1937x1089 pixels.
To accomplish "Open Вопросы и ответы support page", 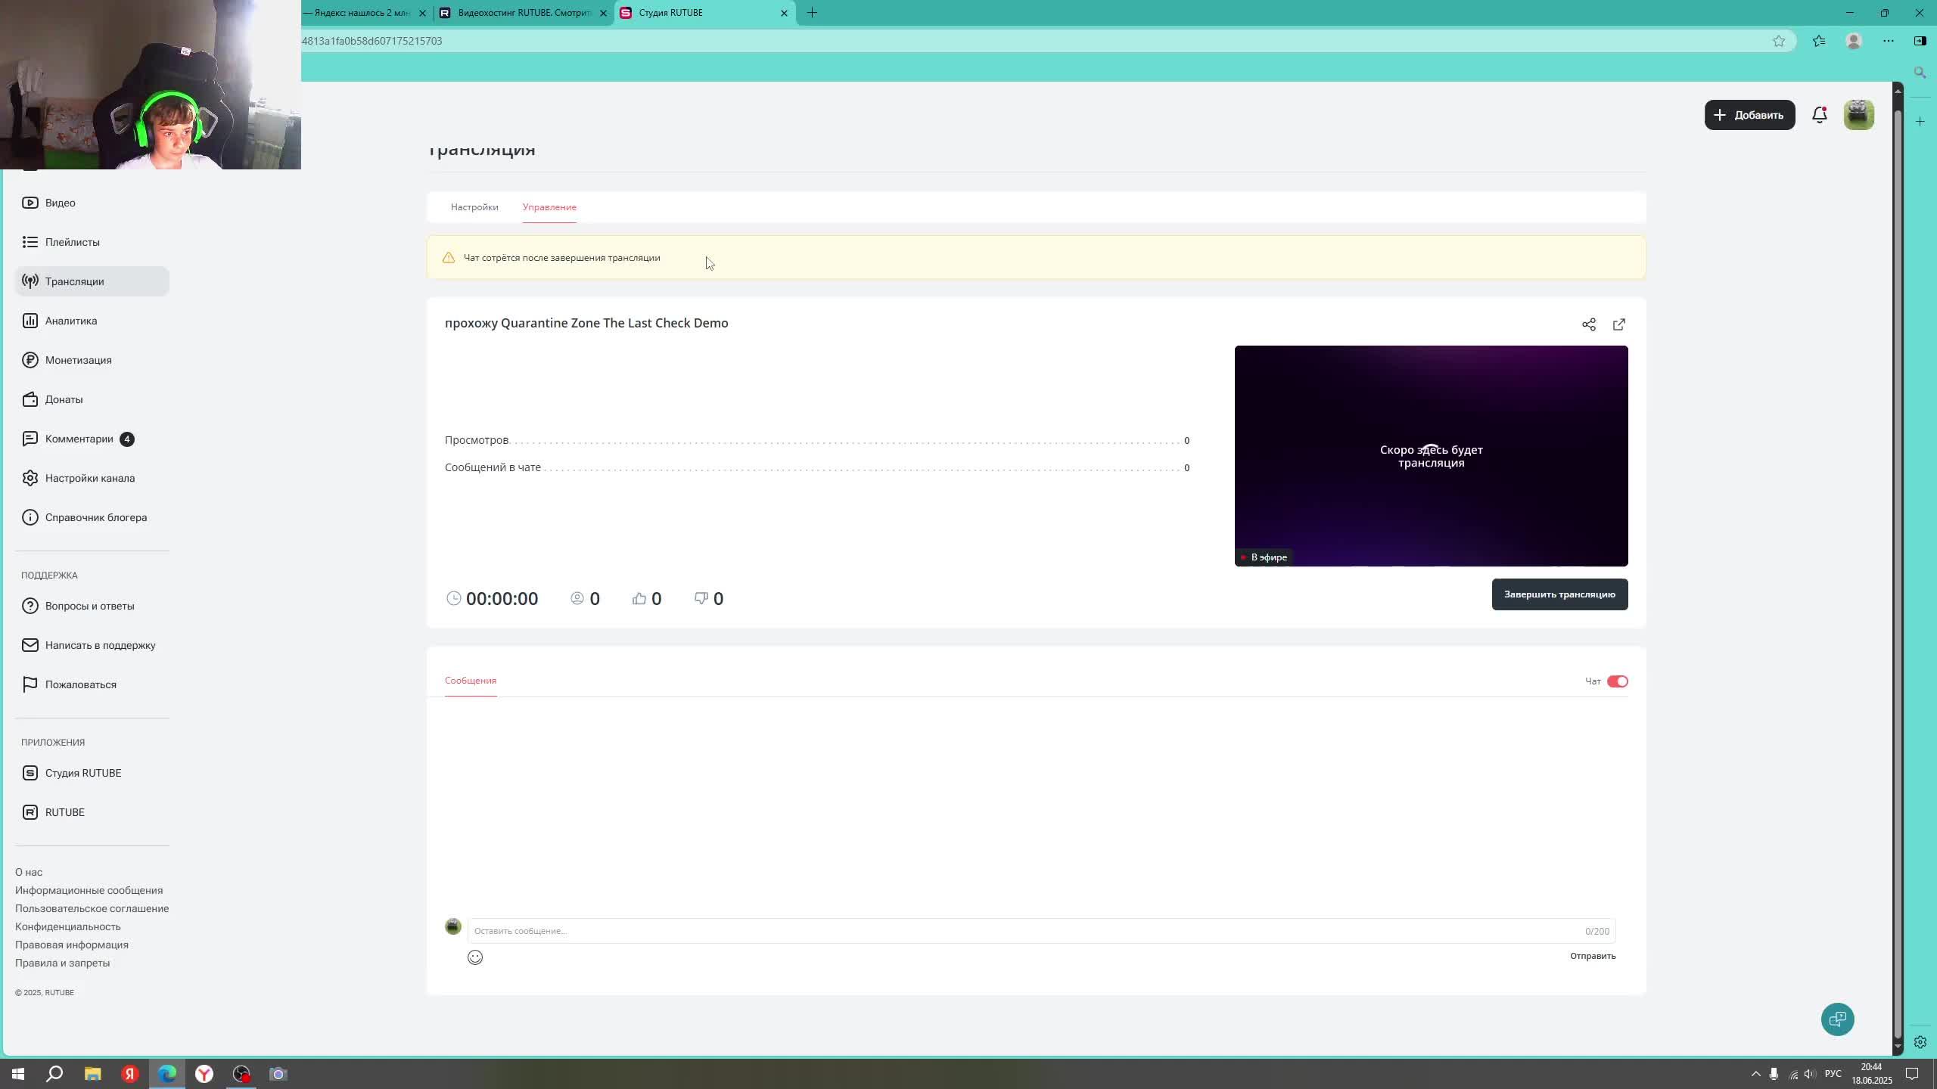I will [92, 606].
